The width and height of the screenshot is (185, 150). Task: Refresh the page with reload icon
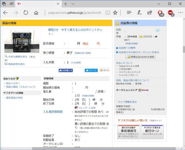pyautogui.click(x=26, y=13)
